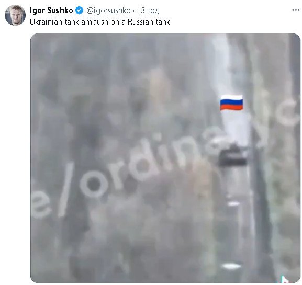Click the upper white road marking below tank
This screenshot has height=285, width=302.
[233, 203]
